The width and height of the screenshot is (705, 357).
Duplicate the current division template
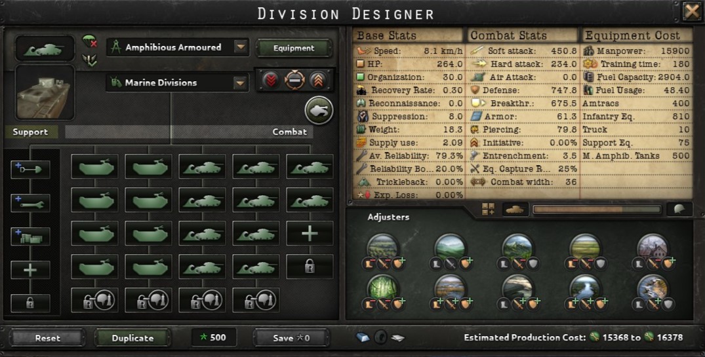[x=132, y=338]
